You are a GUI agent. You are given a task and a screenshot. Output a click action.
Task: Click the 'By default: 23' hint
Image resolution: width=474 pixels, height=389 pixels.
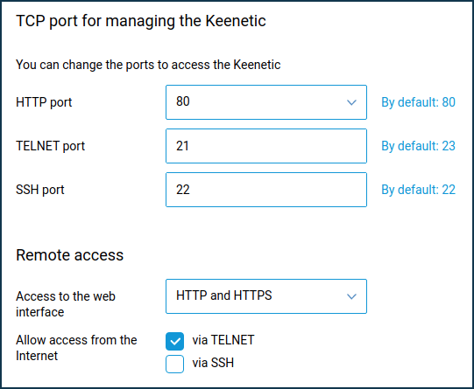pos(418,146)
